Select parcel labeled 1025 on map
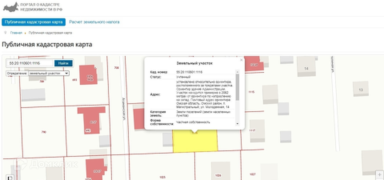 click(x=162, y=177)
